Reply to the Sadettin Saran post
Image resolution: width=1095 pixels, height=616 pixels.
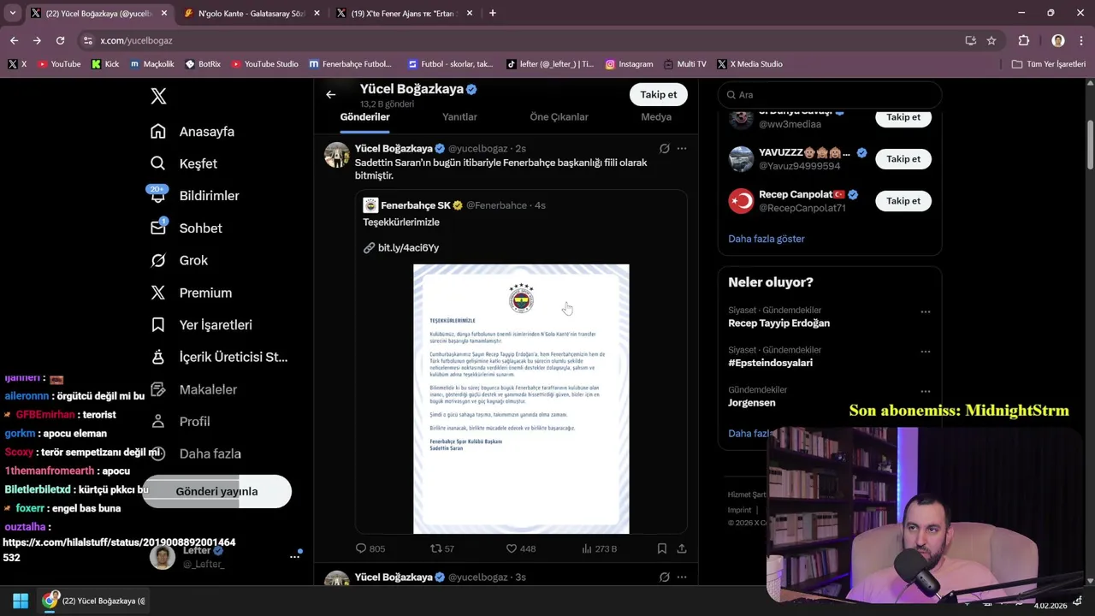click(x=370, y=548)
